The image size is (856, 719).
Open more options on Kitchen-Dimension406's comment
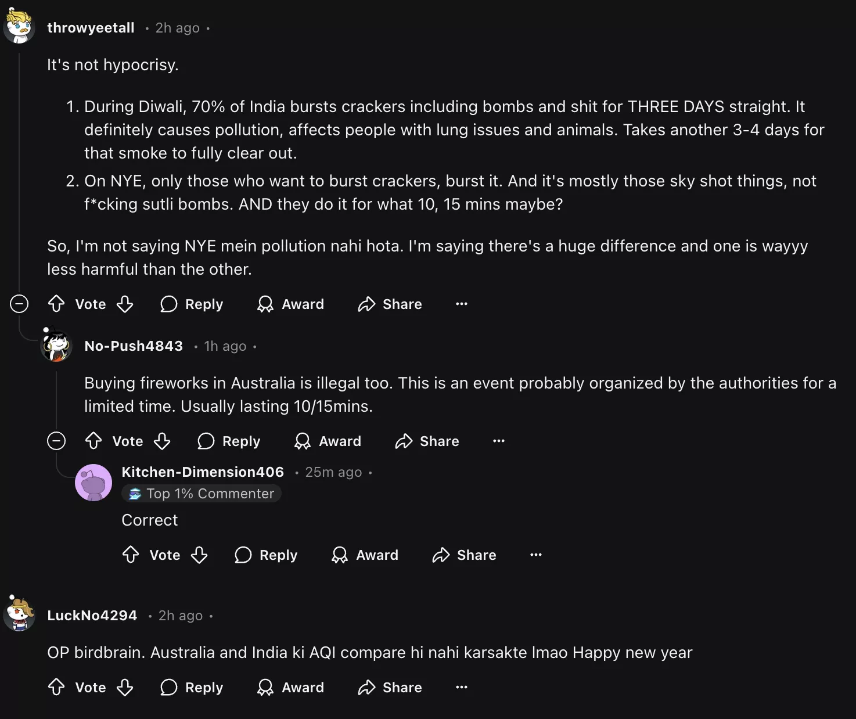pyautogui.click(x=536, y=555)
